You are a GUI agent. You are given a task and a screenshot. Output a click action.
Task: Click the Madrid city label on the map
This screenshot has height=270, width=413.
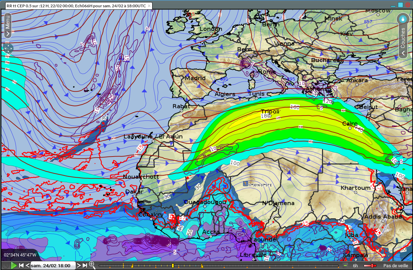point(195,78)
